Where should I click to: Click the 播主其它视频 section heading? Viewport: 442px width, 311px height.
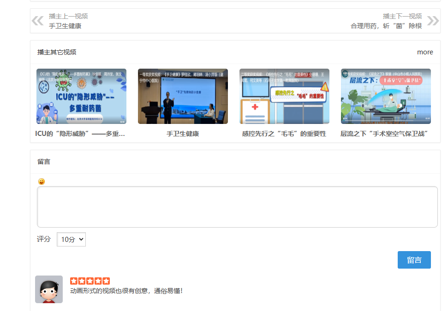point(57,52)
